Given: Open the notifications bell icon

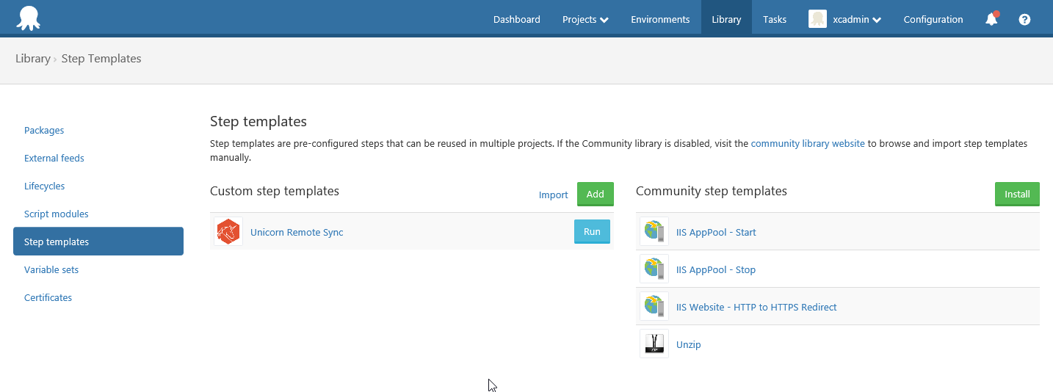Looking at the screenshot, I should tap(991, 19).
